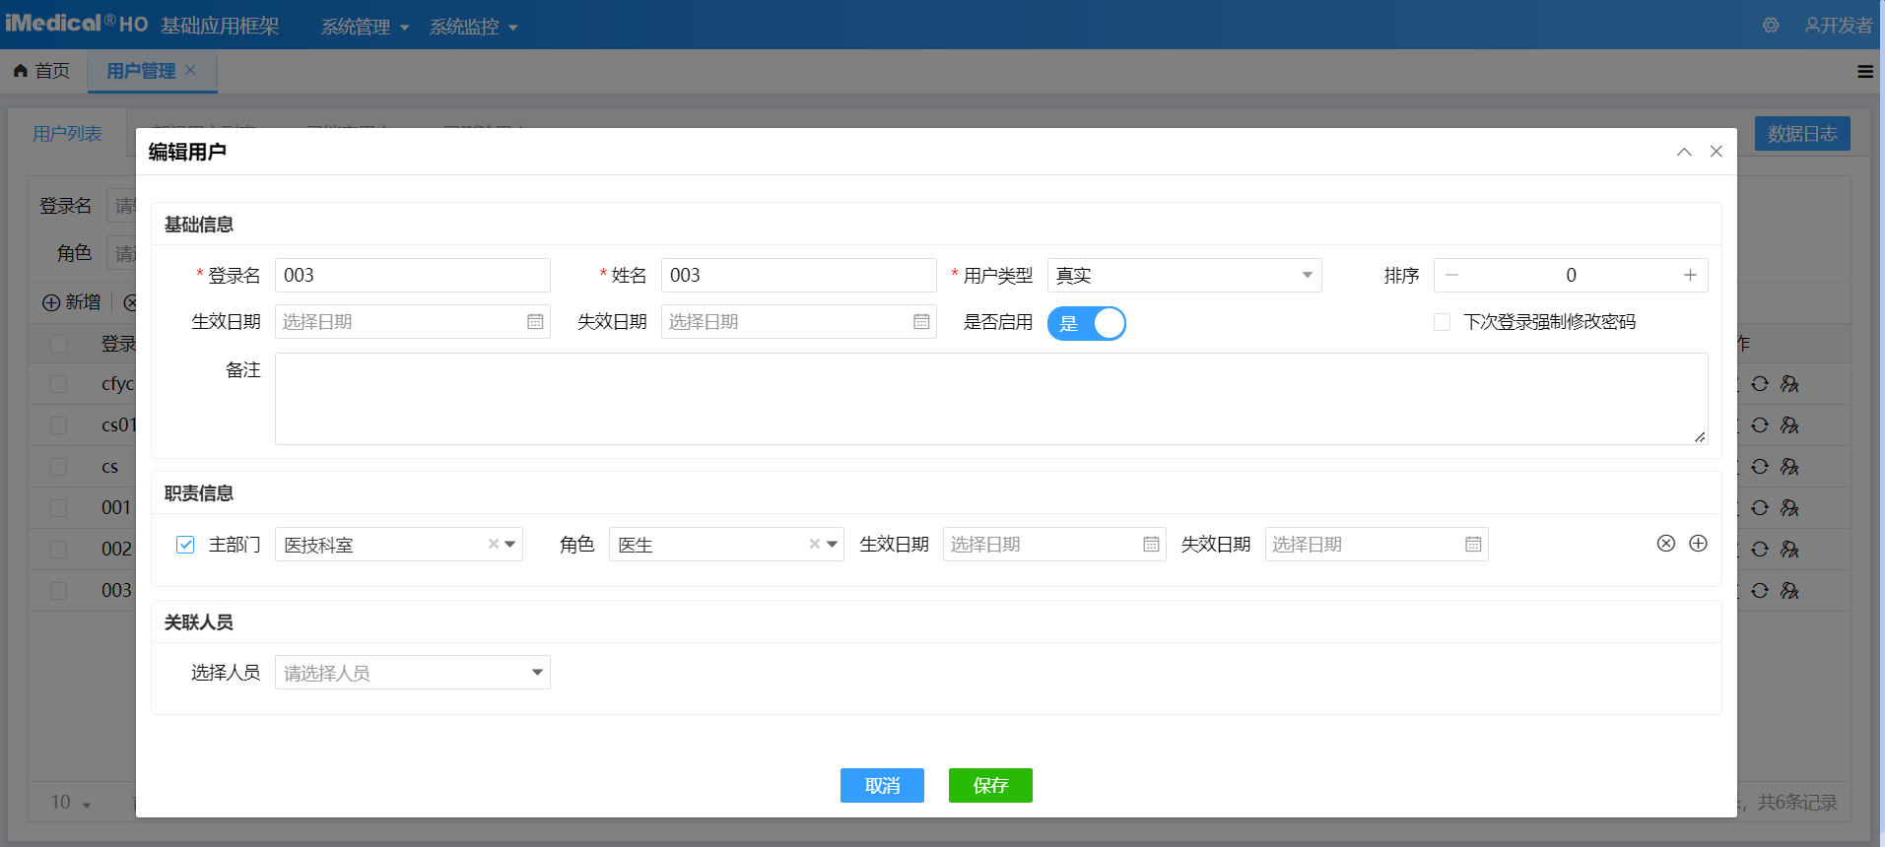Clear the 医技科室 department selection
Viewport: 1885px width, 847px height.
coord(493,544)
